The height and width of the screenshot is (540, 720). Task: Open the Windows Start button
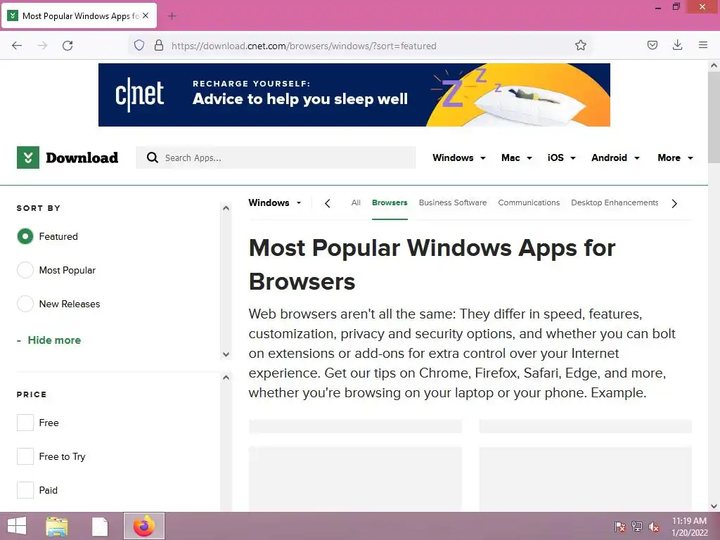[x=17, y=526]
